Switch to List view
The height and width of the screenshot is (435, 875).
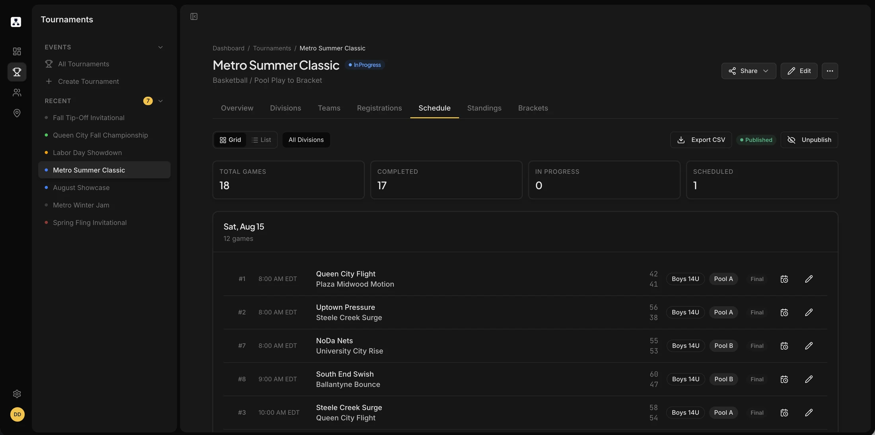pos(261,140)
